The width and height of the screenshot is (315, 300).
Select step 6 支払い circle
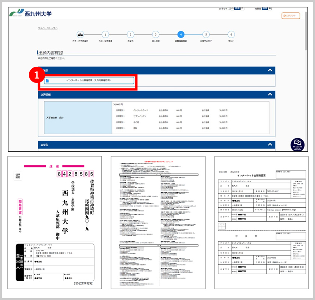pyautogui.click(x=231, y=34)
